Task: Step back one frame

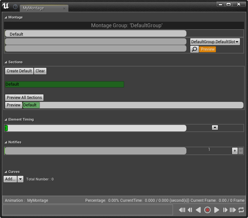Action: (190, 210)
